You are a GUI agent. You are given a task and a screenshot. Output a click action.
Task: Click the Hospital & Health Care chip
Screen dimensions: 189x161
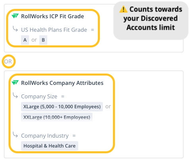(50, 146)
